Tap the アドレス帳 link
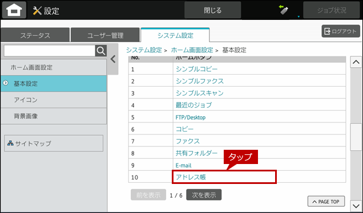Screen dimensions: 363x213 [x=191, y=177]
